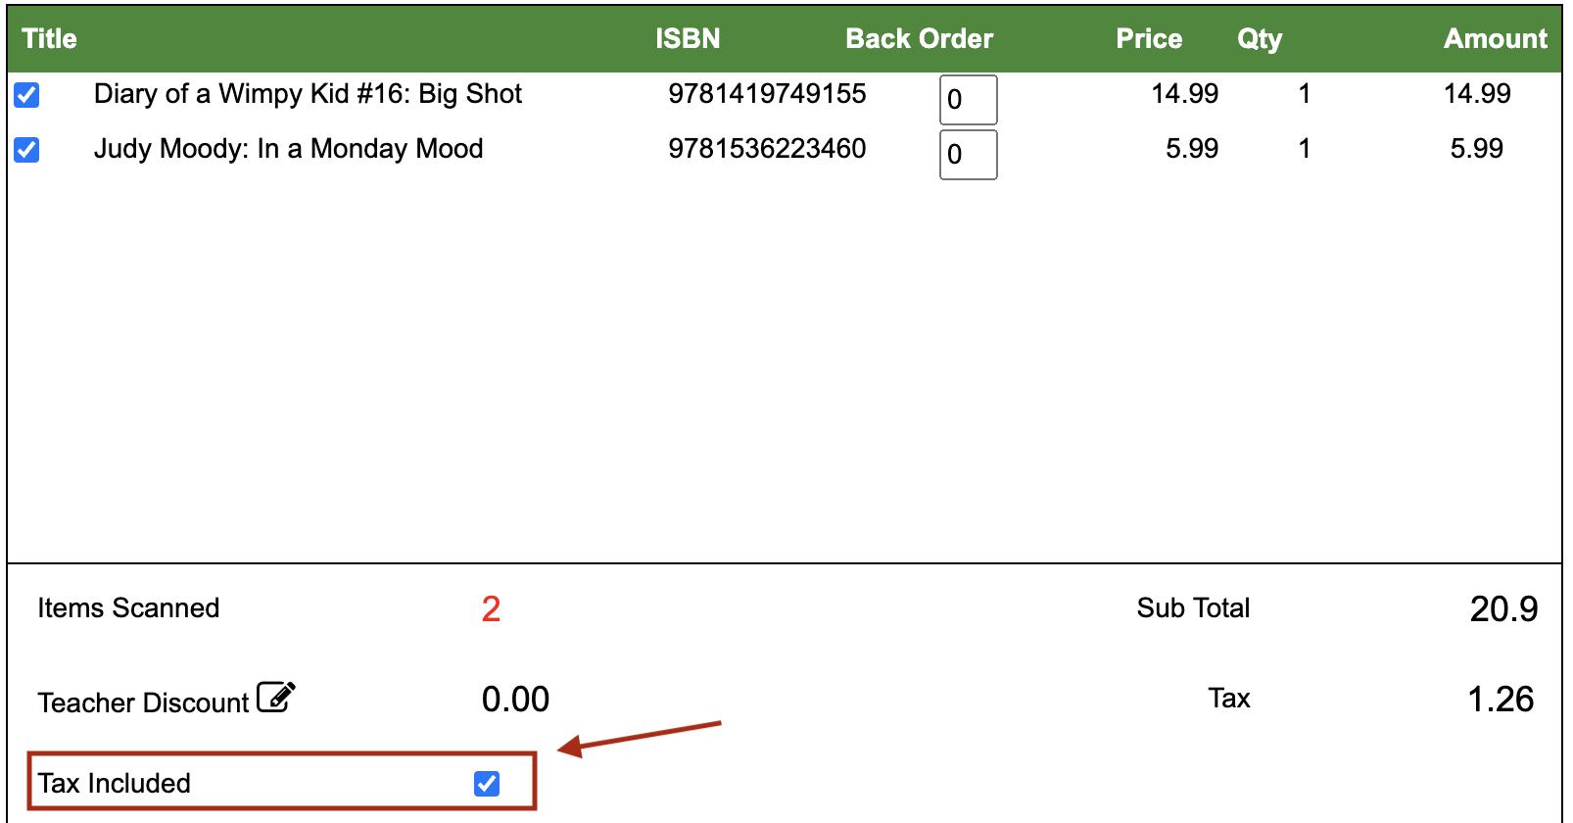Screen dimensions: 1573x823
Task: Select title Judy Moody: In a Monday Mood
Action: [289, 149]
